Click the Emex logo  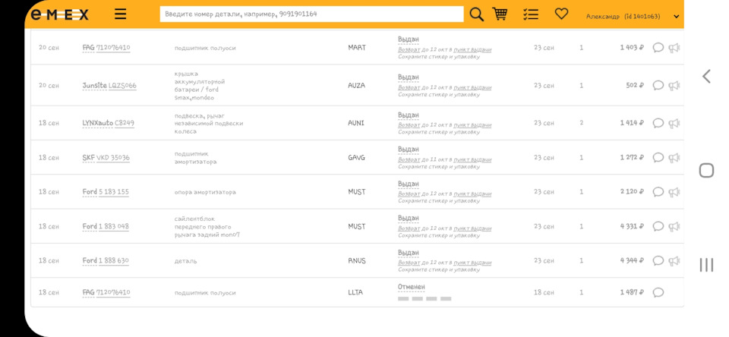(x=60, y=14)
